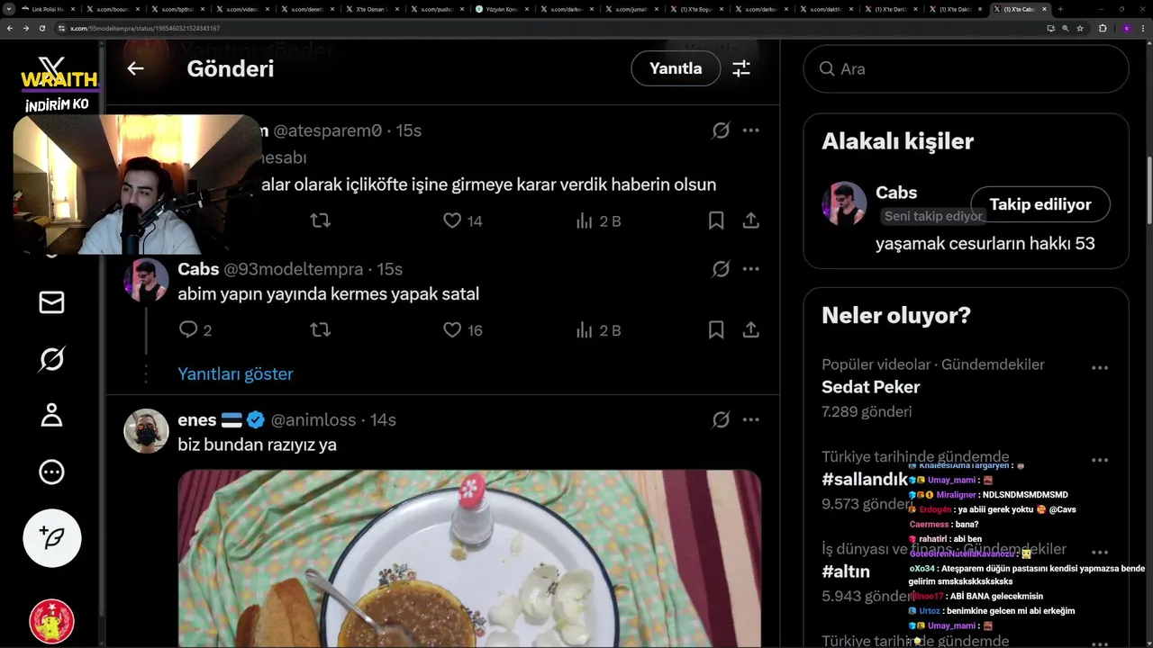Bookmark this page with the star icon

coord(1080,28)
